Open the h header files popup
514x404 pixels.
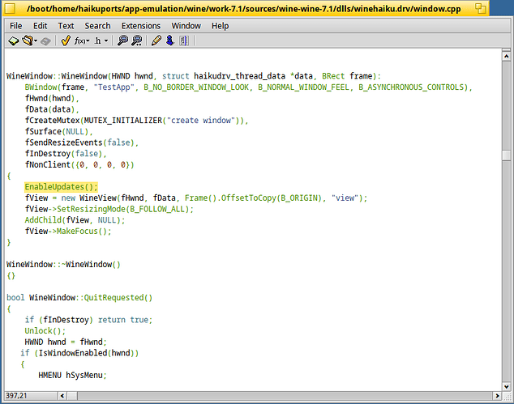point(101,41)
